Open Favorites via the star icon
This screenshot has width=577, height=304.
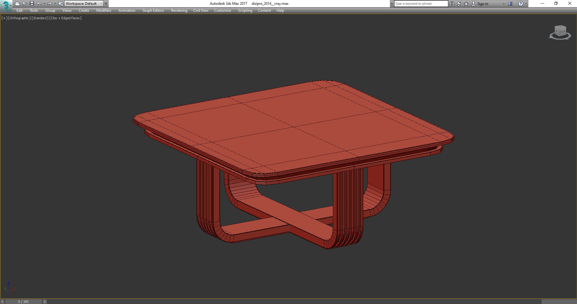[466, 4]
